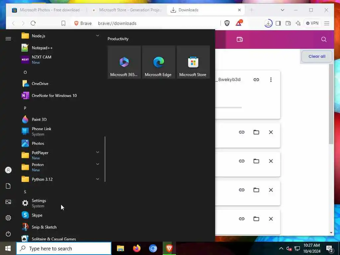This screenshot has height=255, width=340.
Task: Jump to letter O section header
Action: click(25, 72)
